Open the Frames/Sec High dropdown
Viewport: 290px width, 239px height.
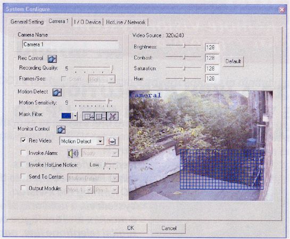coord(102,79)
